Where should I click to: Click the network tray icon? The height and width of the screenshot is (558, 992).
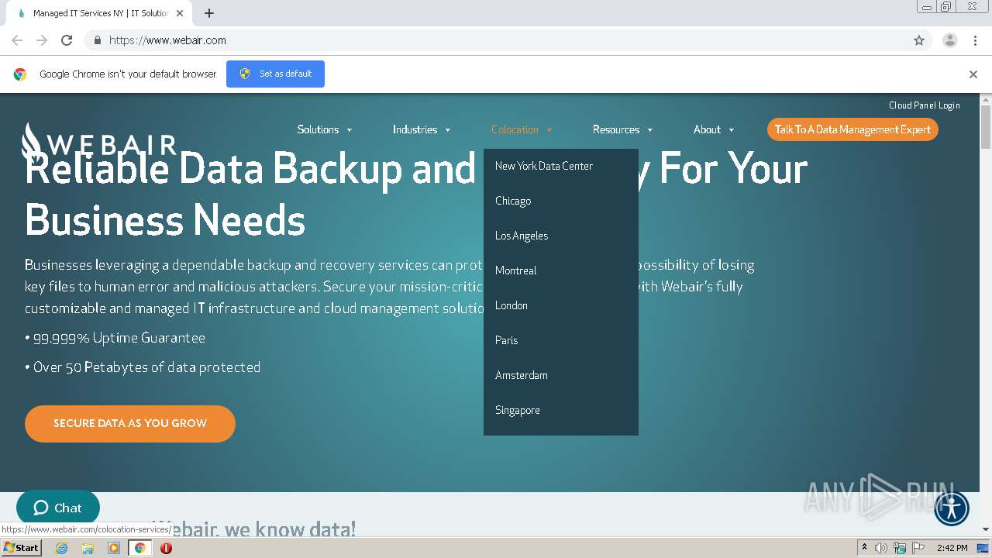900,548
